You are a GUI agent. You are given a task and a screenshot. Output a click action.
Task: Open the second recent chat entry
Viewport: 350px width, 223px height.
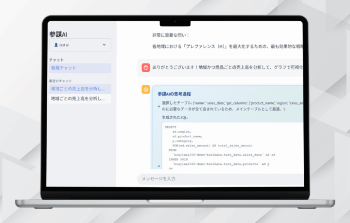pyautogui.click(x=78, y=98)
